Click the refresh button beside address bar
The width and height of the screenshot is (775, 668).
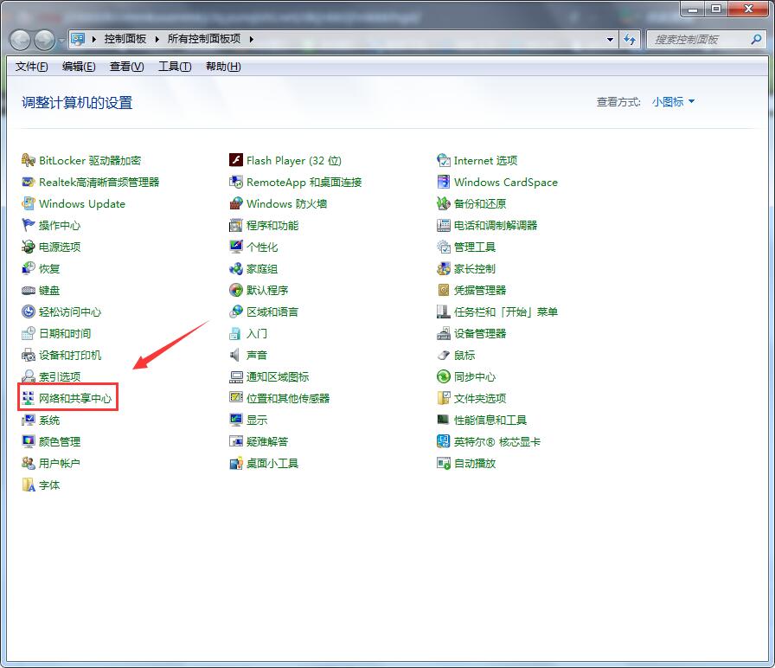[630, 39]
